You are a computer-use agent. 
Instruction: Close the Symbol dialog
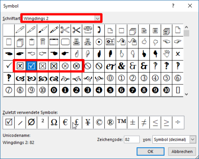[x=190, y=6]
